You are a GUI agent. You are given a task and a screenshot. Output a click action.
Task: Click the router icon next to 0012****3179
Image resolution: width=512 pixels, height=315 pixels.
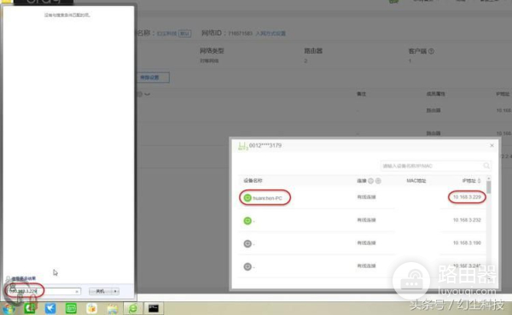(x=242, y=146)
